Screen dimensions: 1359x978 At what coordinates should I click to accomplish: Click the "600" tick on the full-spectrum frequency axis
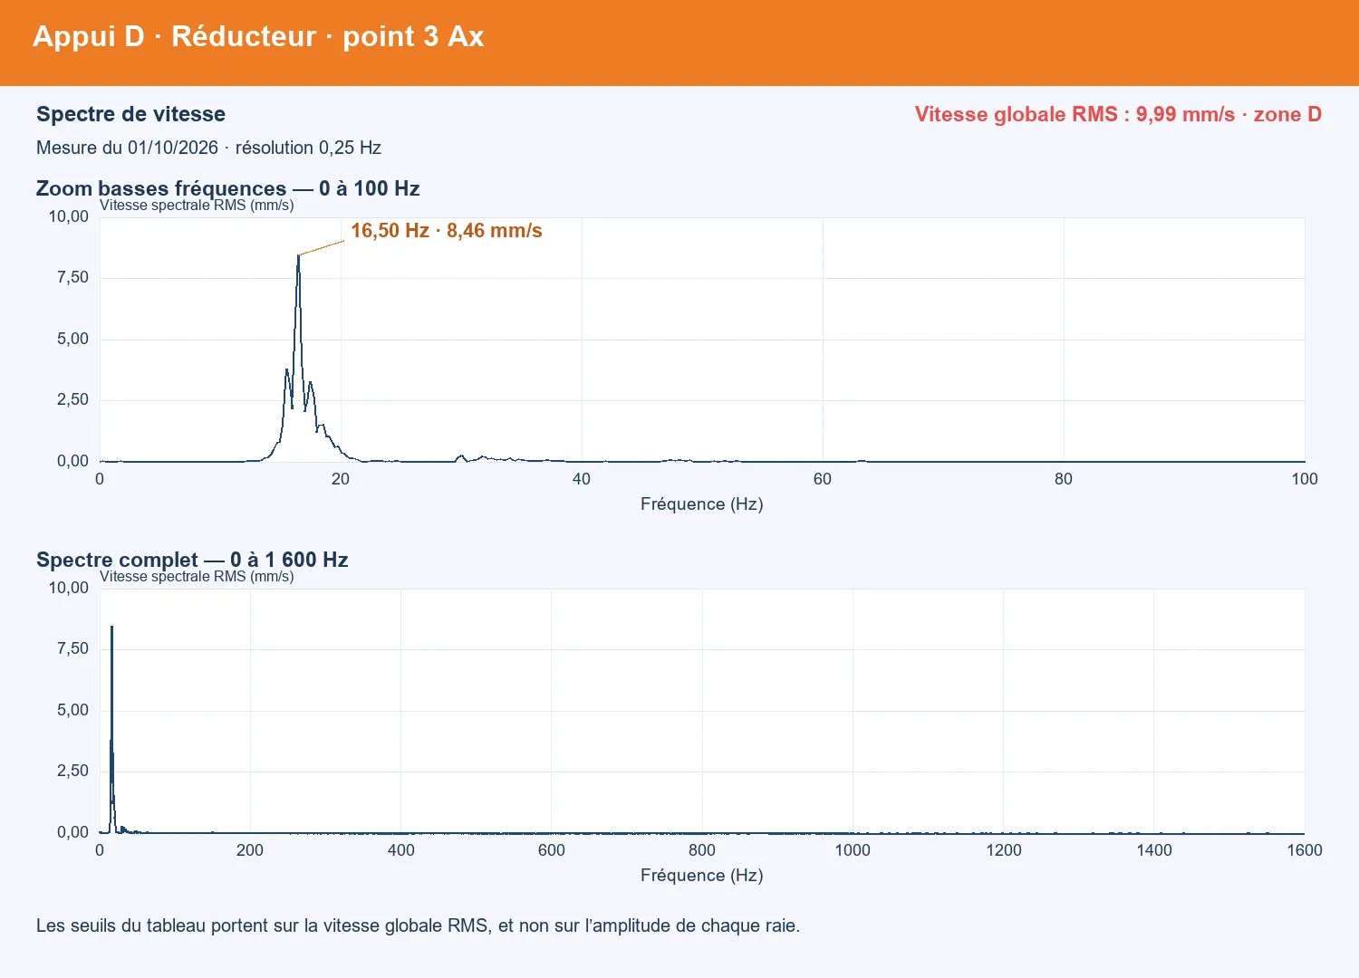(x=552, y=850)
